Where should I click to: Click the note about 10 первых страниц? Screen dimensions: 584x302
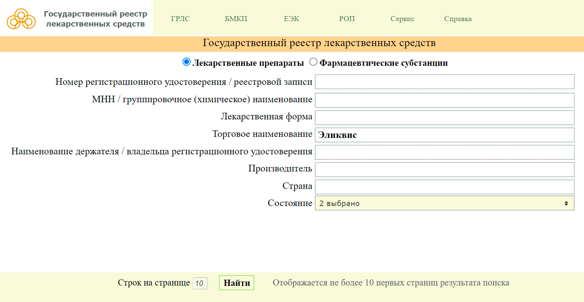coord(391,283)
